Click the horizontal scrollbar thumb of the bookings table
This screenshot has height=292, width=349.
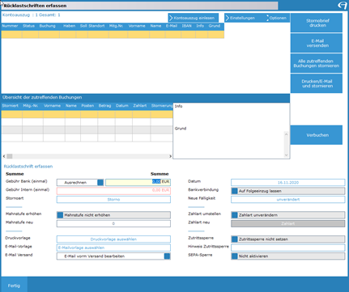[x=10, y=156]
